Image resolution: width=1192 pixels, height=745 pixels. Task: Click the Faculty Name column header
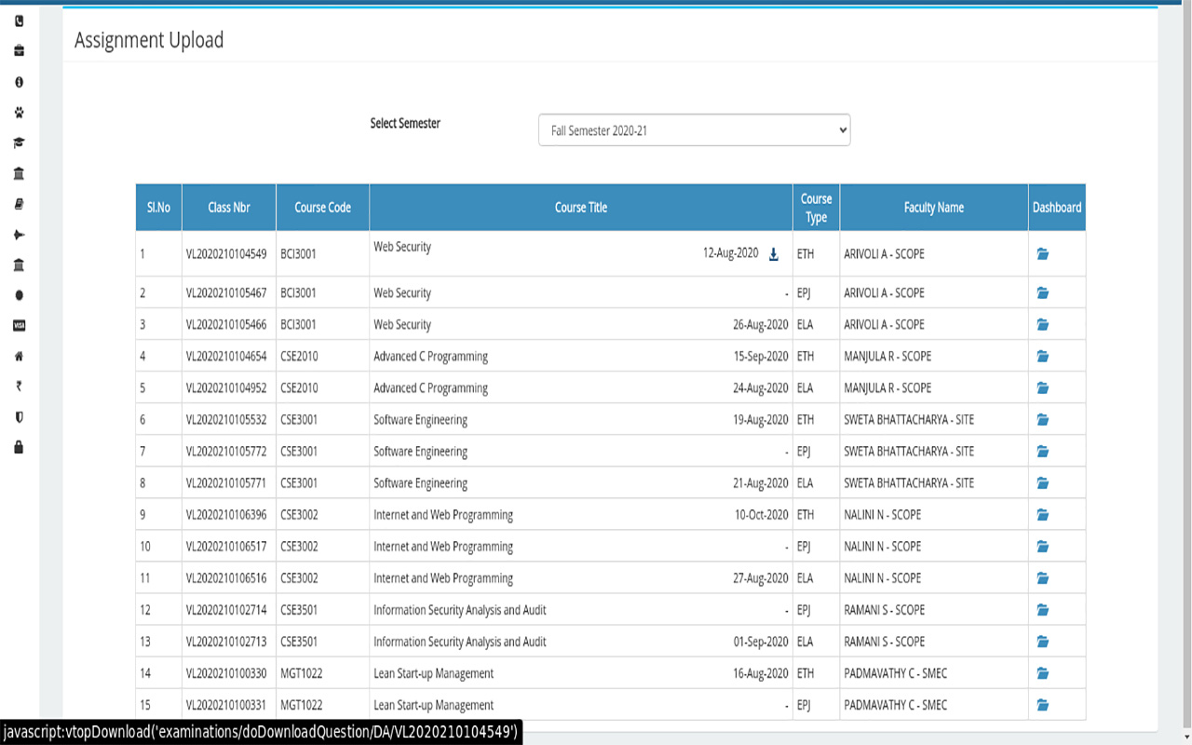[x=934, y=208]
